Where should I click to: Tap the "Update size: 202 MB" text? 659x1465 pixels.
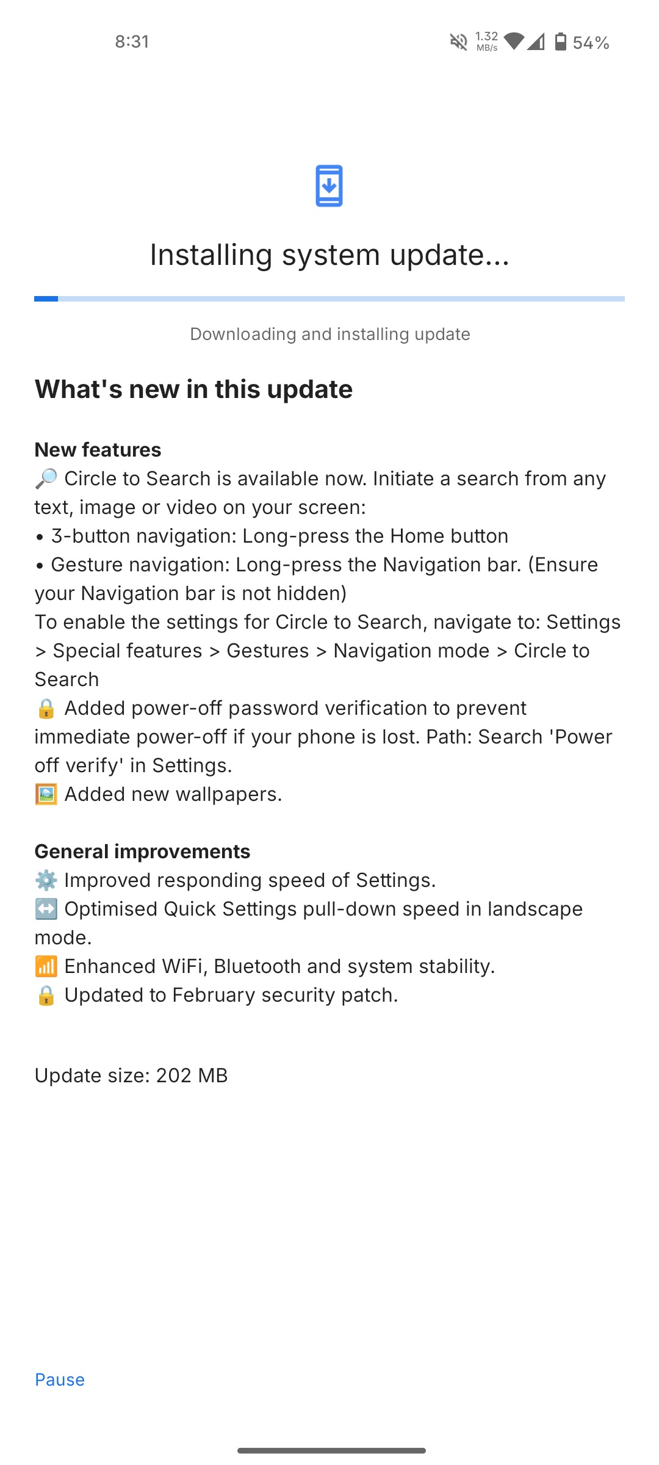[131, 1075]
